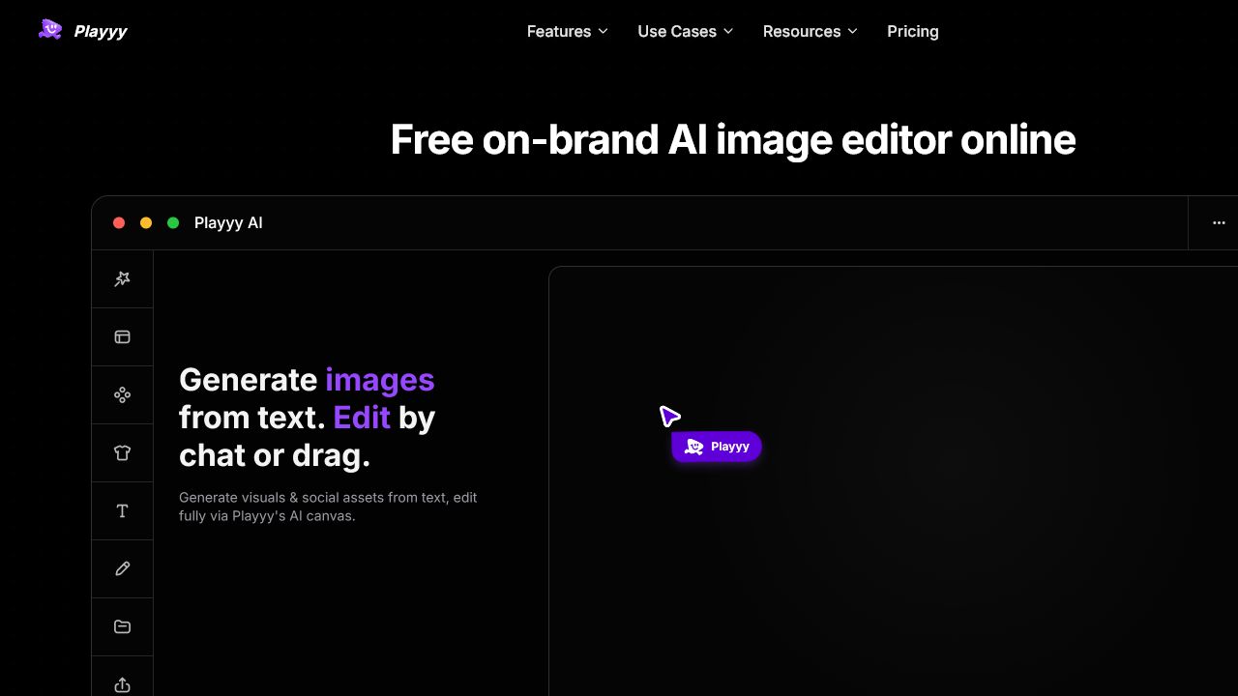Select the Text tool
This screenshot has height=696, width=1238.
pos(122,511)
